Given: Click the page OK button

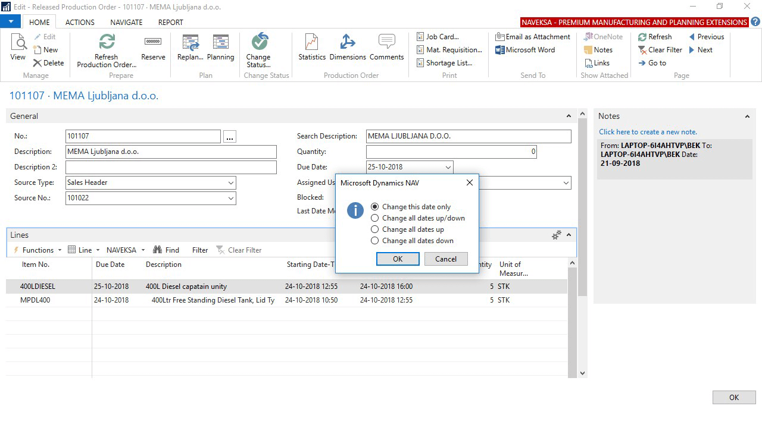Looking at the screenshot, I should pos(734,398).
